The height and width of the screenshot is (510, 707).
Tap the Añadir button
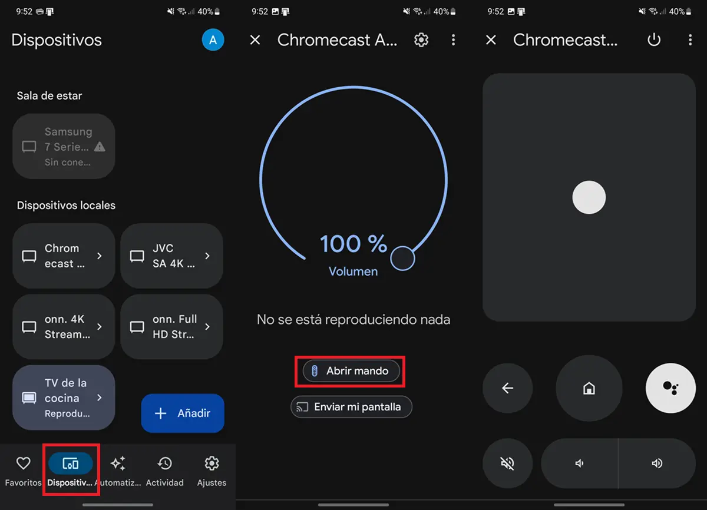183,413
